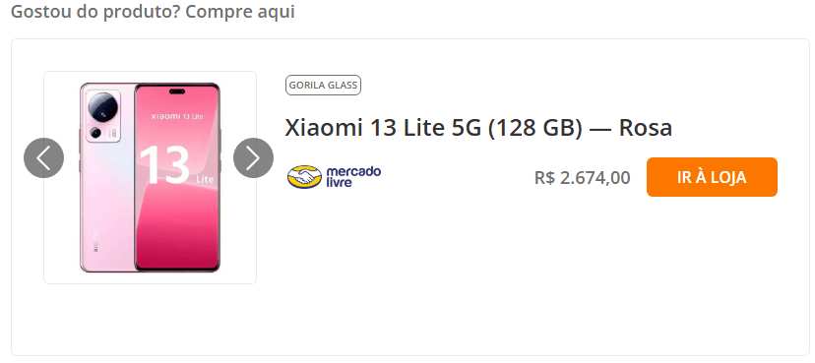
Task: Open the Xiaomi 13 Lite 5G product title
Action: 478,128
